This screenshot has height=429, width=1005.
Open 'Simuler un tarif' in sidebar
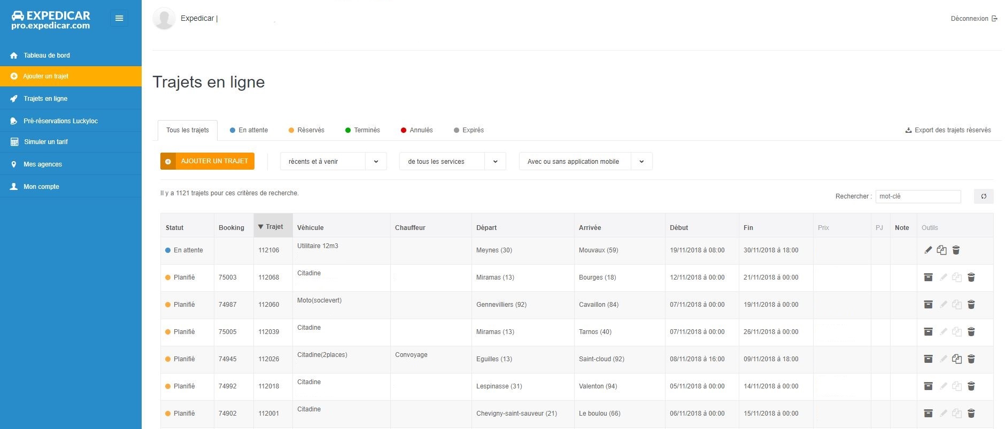click(x=71, y=142)
